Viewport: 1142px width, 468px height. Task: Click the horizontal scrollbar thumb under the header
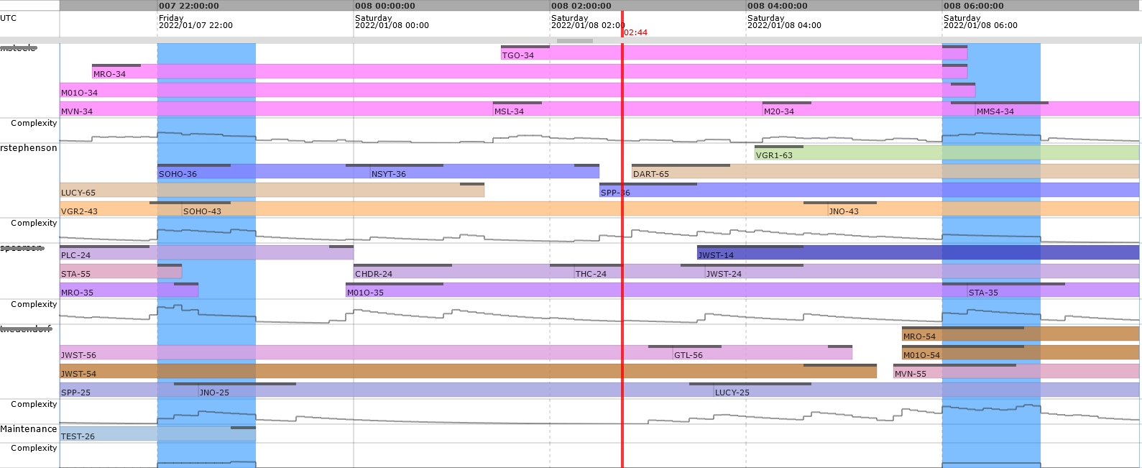click(x=575, y=41)
